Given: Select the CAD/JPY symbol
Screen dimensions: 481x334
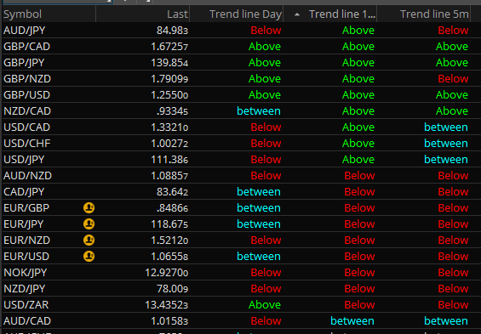Looking at the screenshot, I should 24,192.
